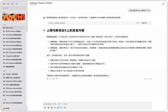
Task: Click the 重新运行 rerun button
Action: [144, 23]
